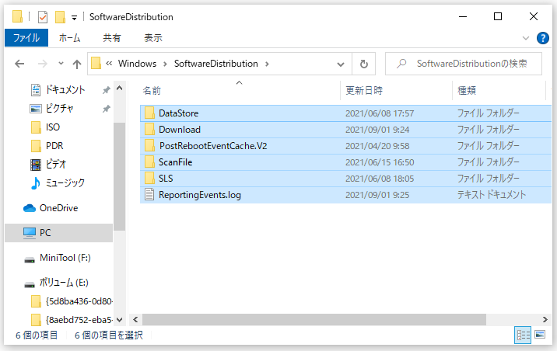Unpin ピクチャ using its pin icon
Viewport: 557px width, 351px height.
[107, 109]
